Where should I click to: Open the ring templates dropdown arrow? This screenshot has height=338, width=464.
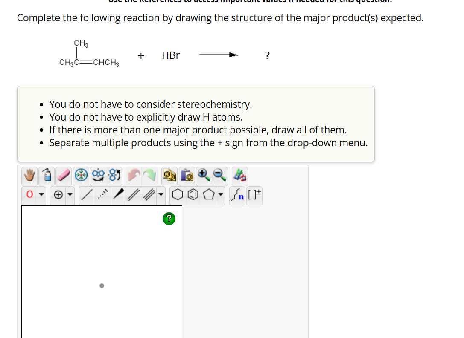tap(221, 194)
